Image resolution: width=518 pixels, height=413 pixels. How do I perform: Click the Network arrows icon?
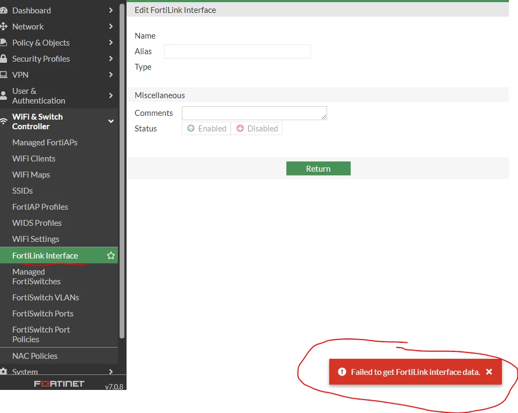coord(3,26)
